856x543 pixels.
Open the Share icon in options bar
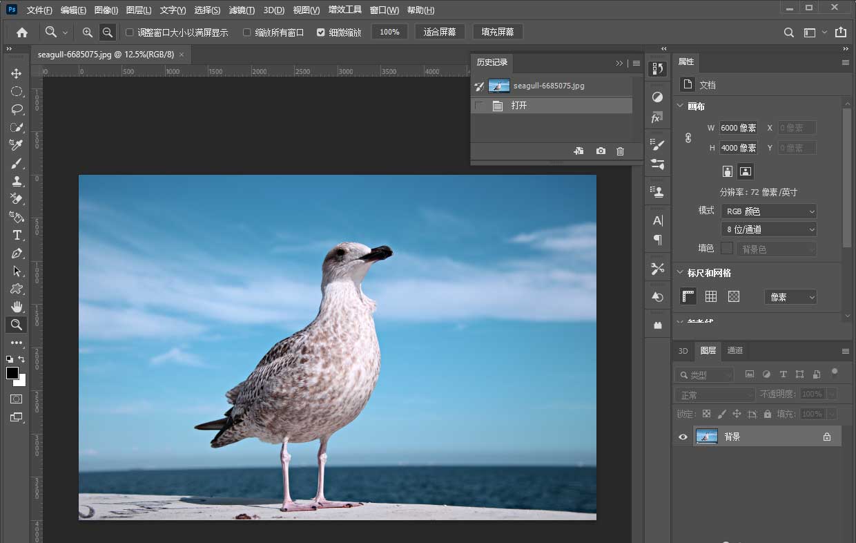pos(840,32)
